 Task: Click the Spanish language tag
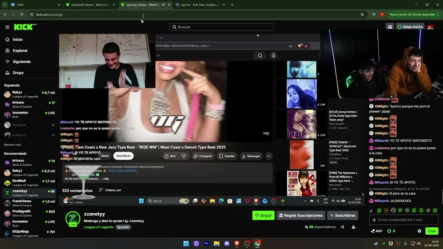pyautogui.click(x=123, y=227)
